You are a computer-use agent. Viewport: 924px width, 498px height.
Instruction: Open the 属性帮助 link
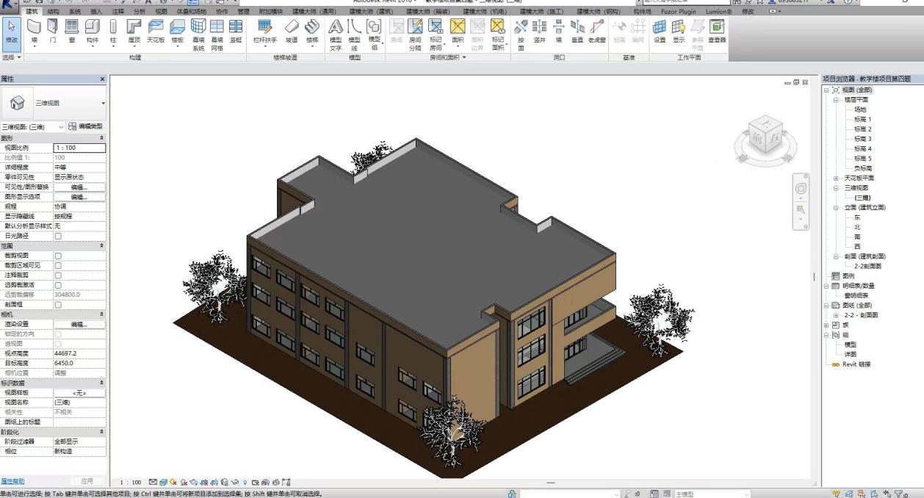tap(12, 481)
